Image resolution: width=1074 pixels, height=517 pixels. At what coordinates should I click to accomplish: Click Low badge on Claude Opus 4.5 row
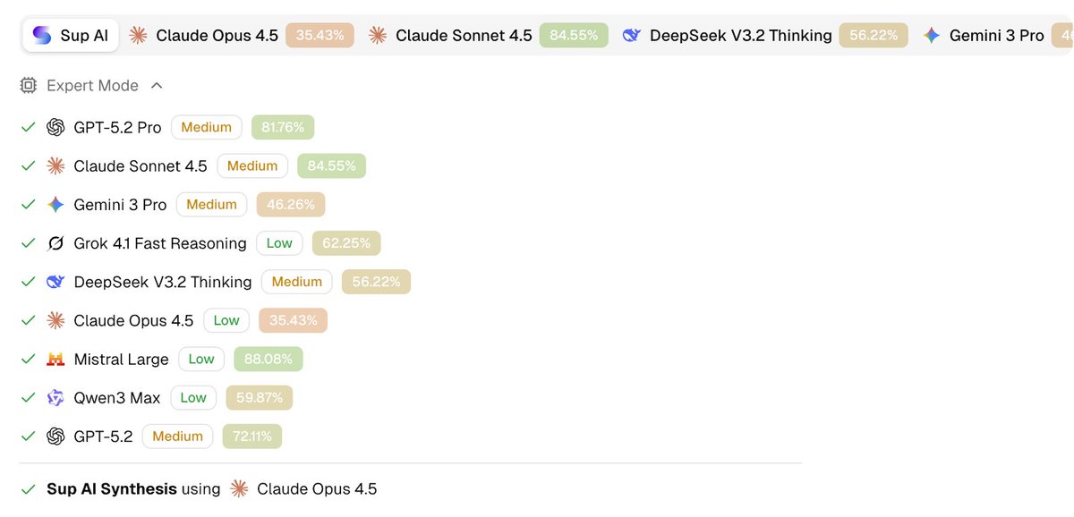226,320
